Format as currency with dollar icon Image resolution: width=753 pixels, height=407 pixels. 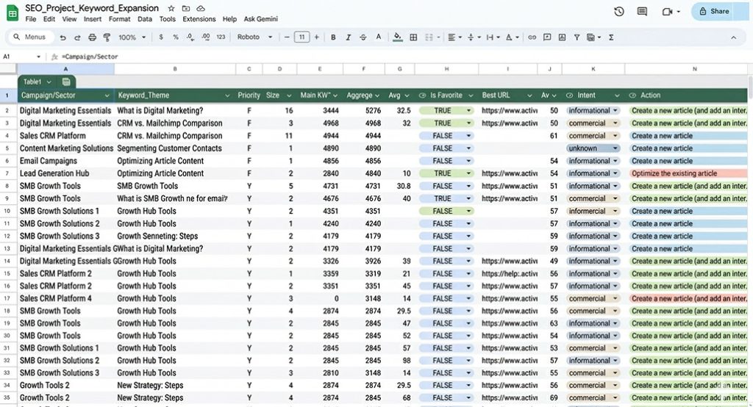(x=161, y=37)
